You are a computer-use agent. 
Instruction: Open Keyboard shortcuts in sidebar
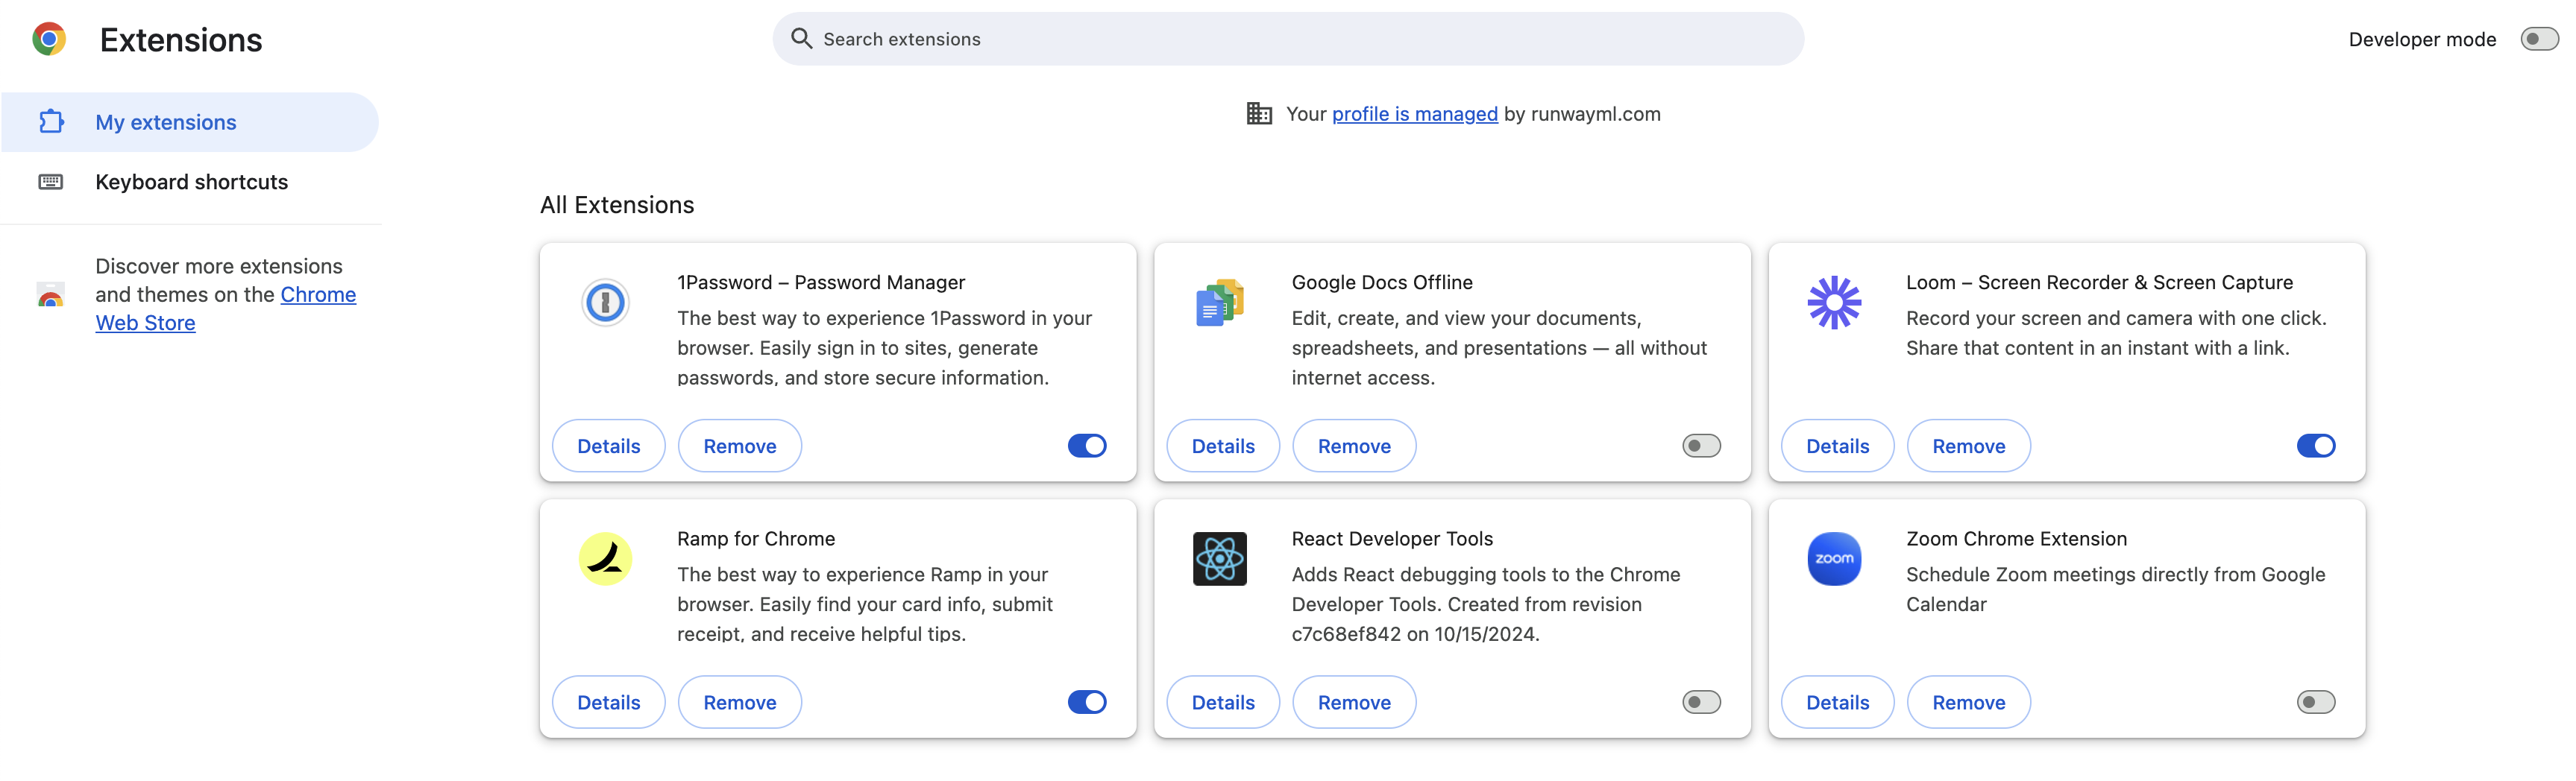tap(190, 182)
